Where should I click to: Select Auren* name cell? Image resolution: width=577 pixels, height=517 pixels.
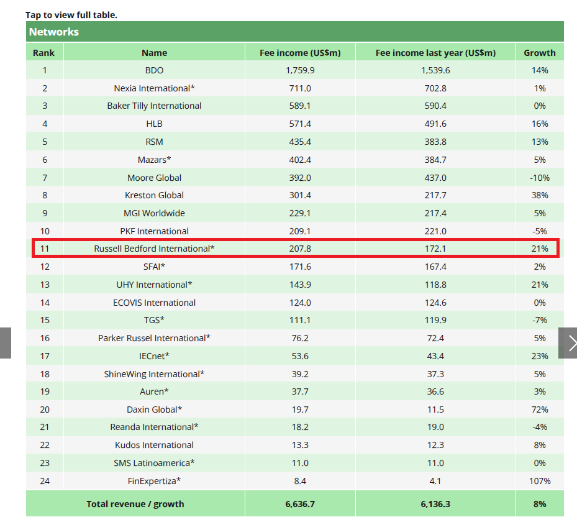coord(154,391)
